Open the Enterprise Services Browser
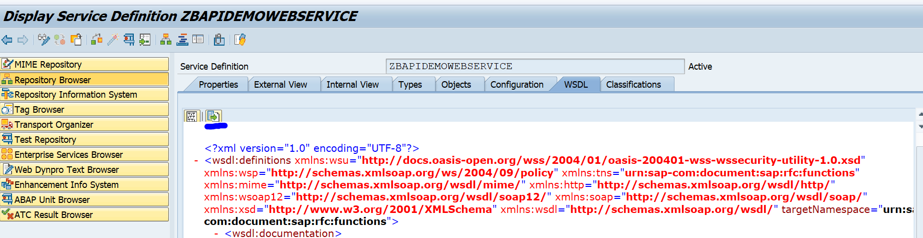The width and height of the screenshot is (923, 238). coord(84,154)
